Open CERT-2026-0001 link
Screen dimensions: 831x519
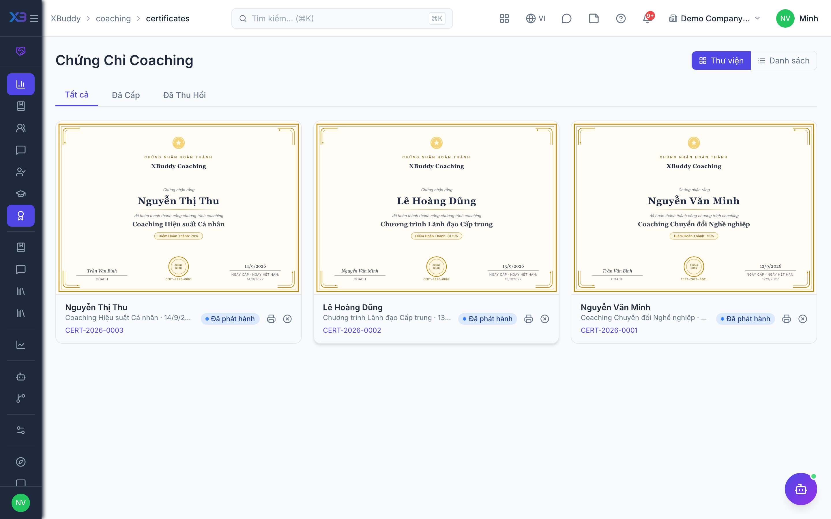pyautogui.click(x=609, y=330)
